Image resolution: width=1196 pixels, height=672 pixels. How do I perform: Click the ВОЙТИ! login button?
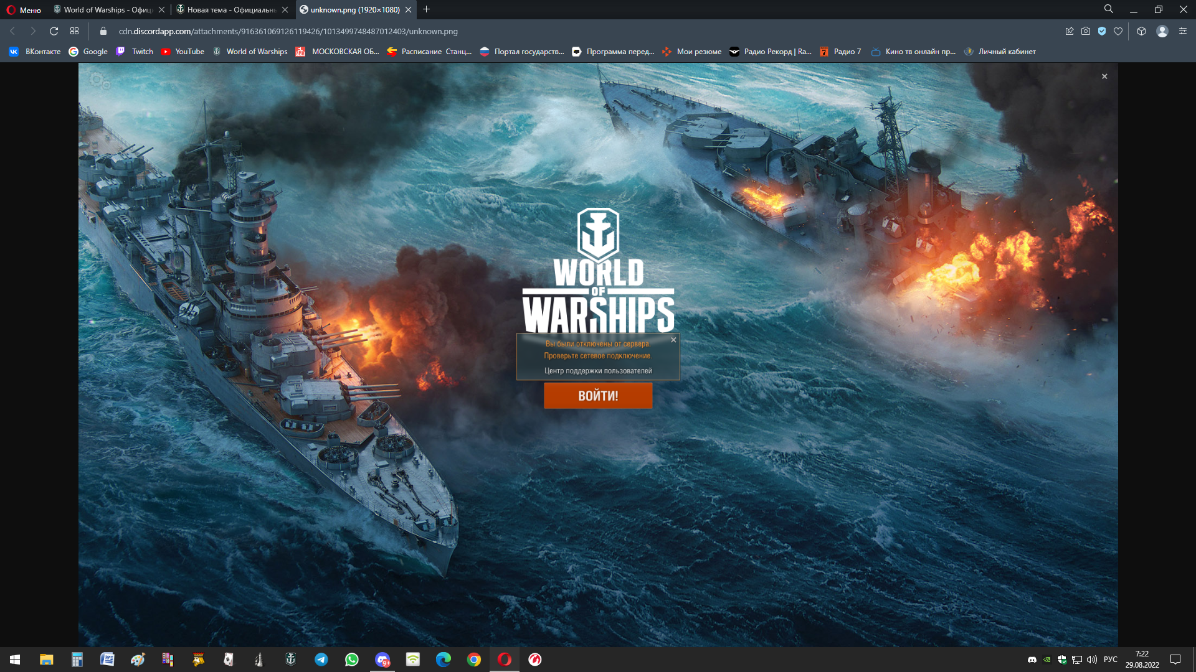[x=598, y=396]
